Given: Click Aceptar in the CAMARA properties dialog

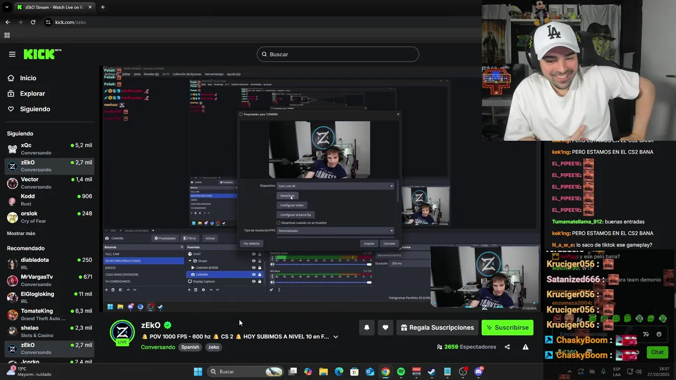Looking at the screenshot, I should coord(369,243).
